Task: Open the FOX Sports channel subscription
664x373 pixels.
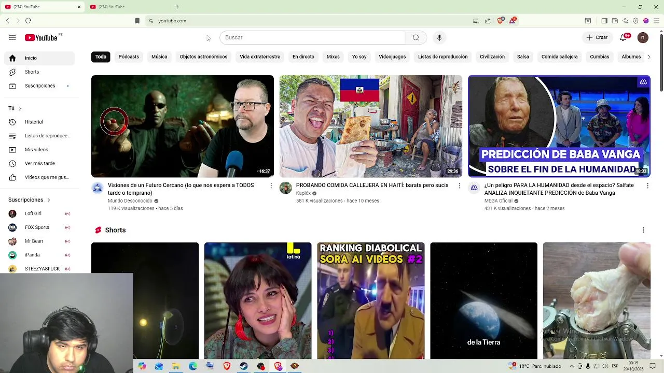Action: point(39,227)
